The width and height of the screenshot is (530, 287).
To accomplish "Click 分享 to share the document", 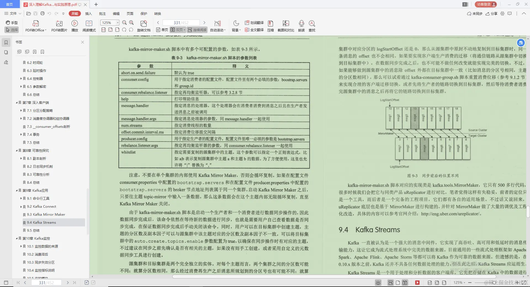I will click(x=492, y=13).
